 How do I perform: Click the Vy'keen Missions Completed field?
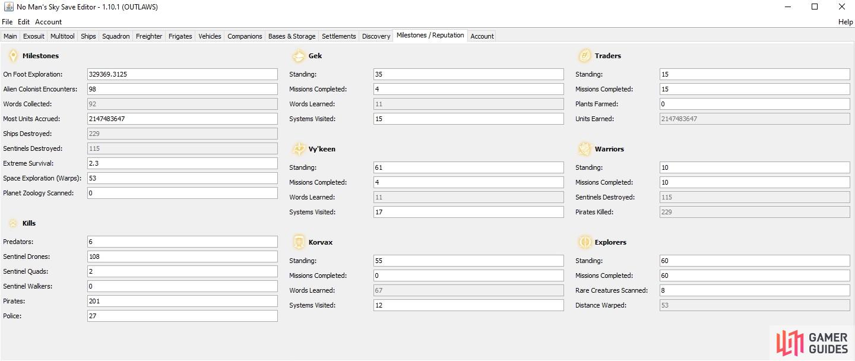tap(468, 182)
